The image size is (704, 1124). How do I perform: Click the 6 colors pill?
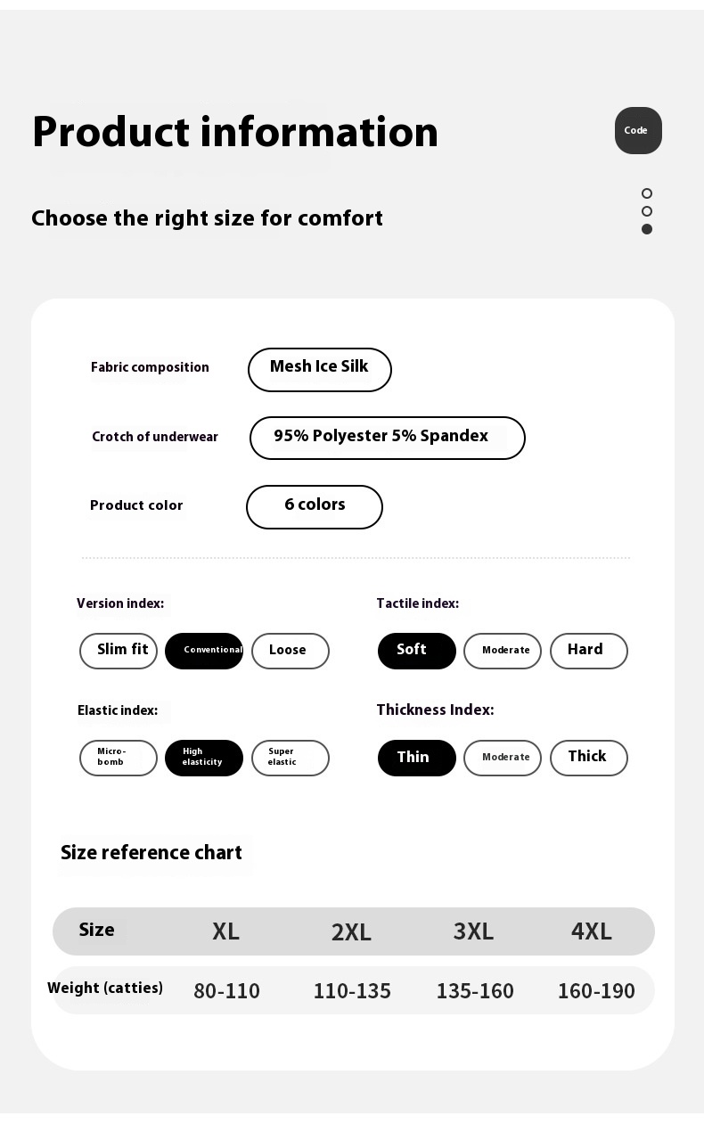click(x=315, y=506)
